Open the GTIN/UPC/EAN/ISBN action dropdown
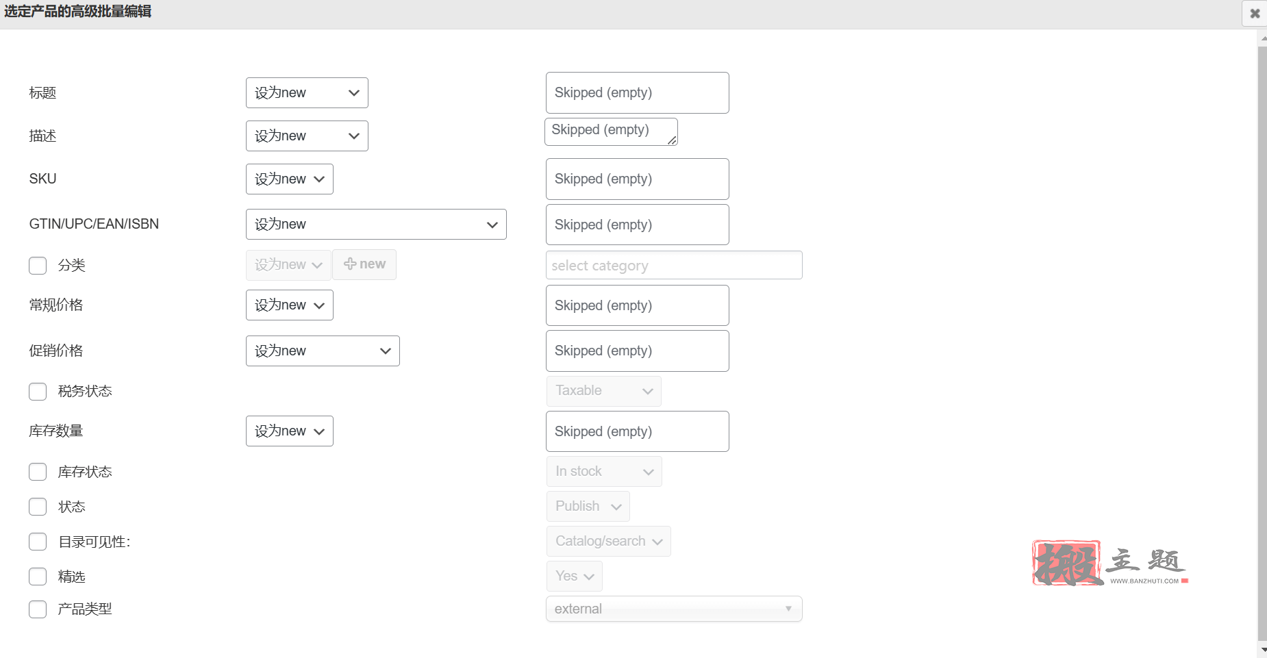The width and height of the screenshot is (1267, 658). click(376, 224)
